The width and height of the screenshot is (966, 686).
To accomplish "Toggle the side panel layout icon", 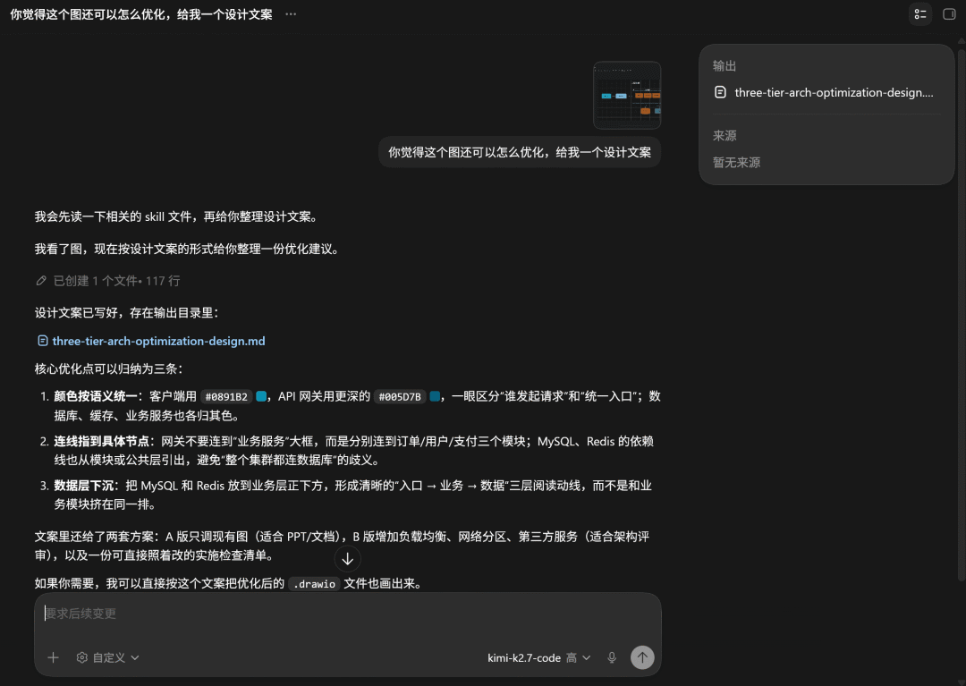I will click(x=949, y=14).
